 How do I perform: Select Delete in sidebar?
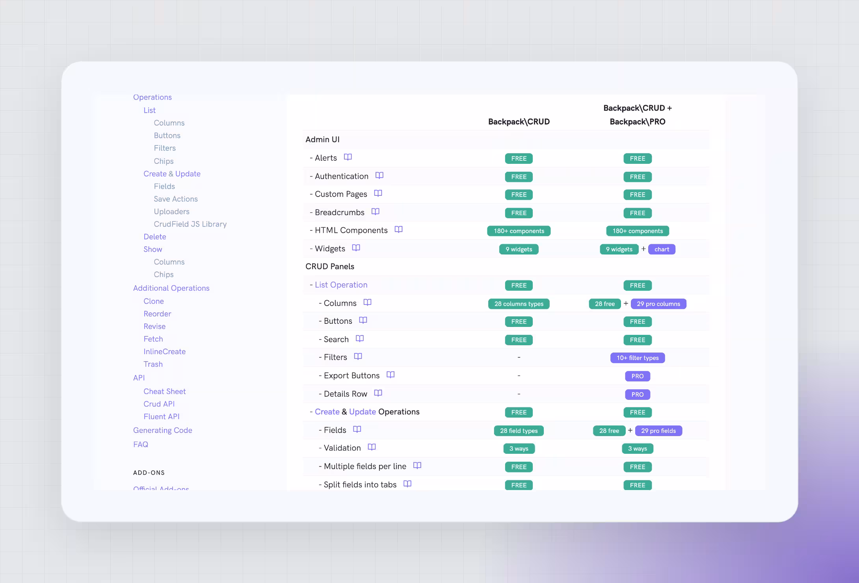click(155, 237)
